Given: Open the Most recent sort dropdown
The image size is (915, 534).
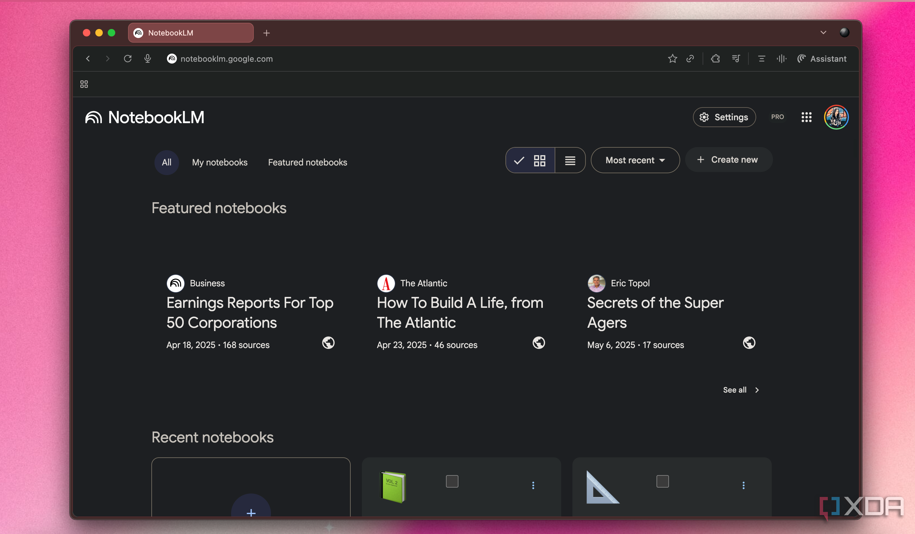Looking at the screenshot, I should (x=635, y=160).
